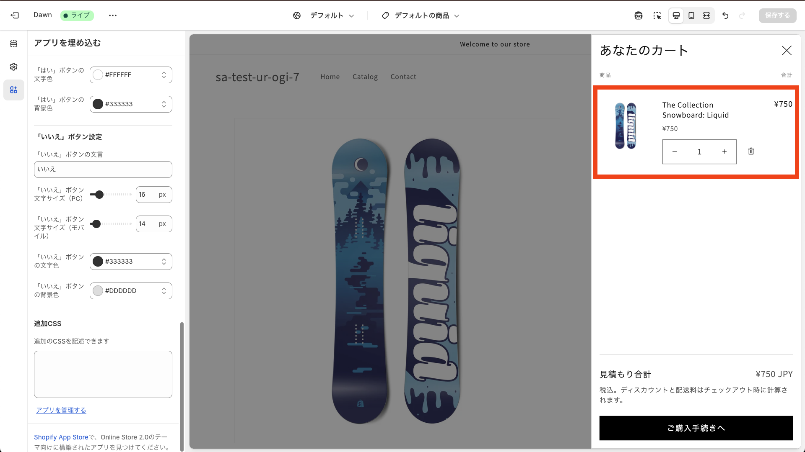Expand the デフォルトの商品 template dropdown

tap(421, 15)
